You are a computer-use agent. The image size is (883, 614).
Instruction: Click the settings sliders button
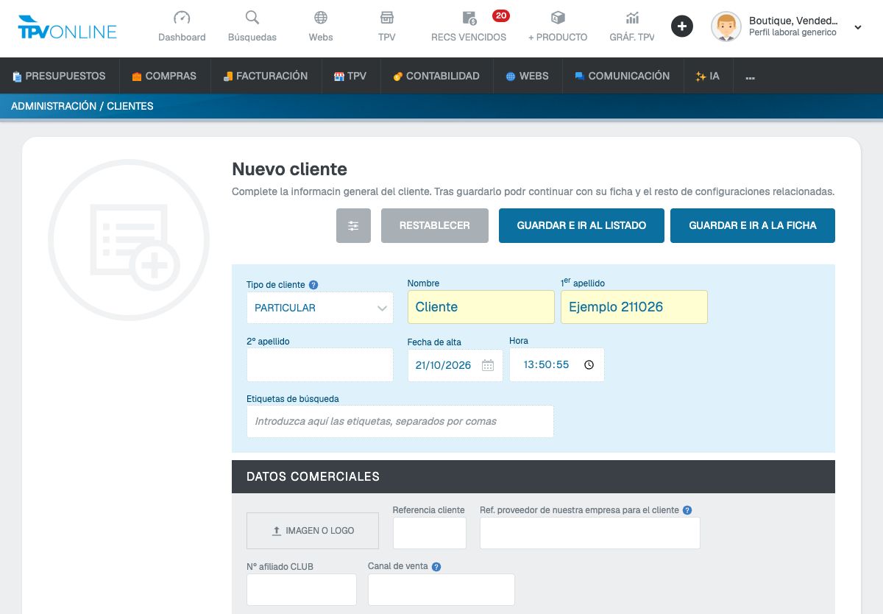tap(353, 225)
